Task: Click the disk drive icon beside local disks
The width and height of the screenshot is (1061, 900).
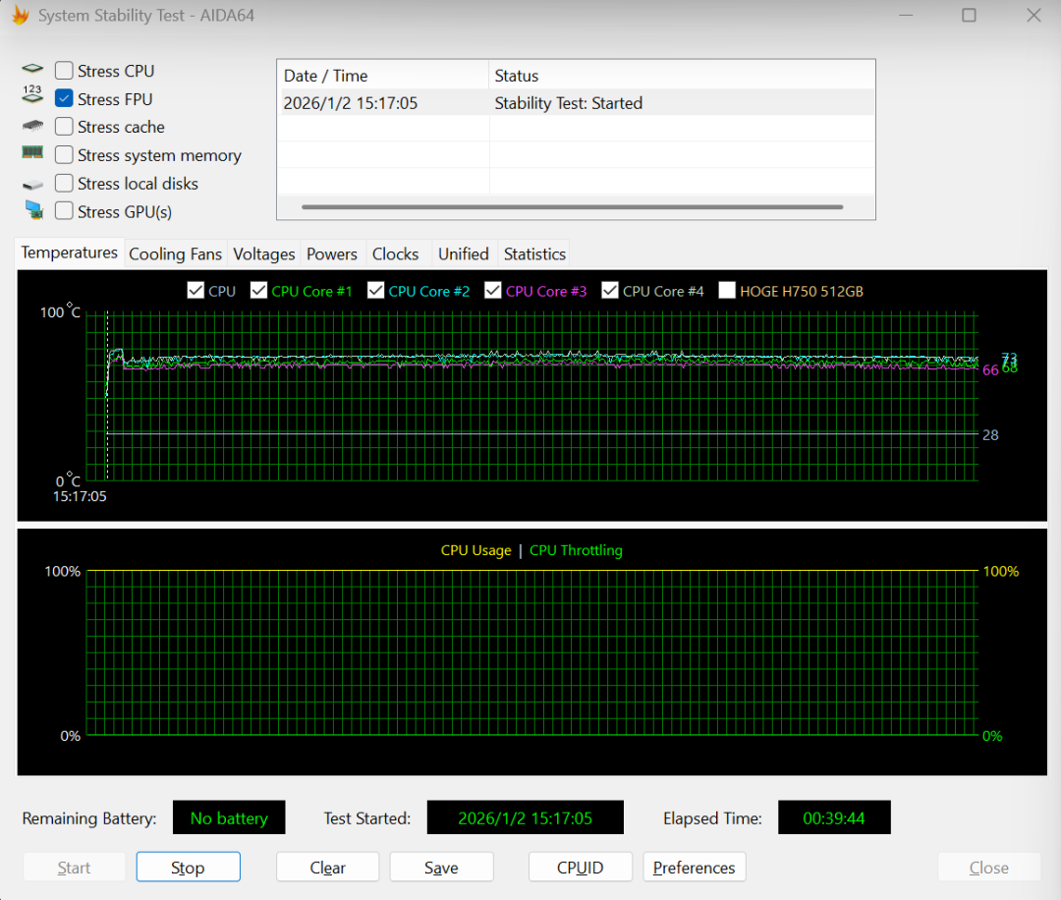Action: coord(33,184)
